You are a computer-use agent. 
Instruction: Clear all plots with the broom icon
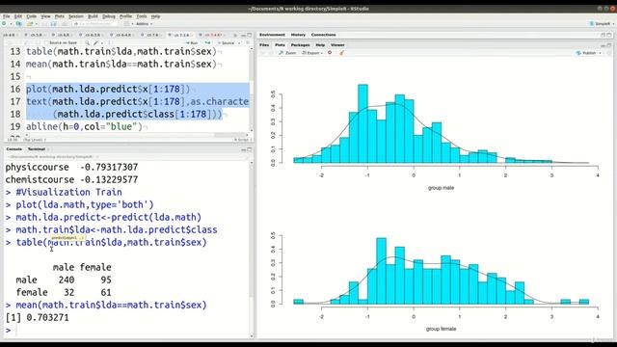click(x=341, y=53)
